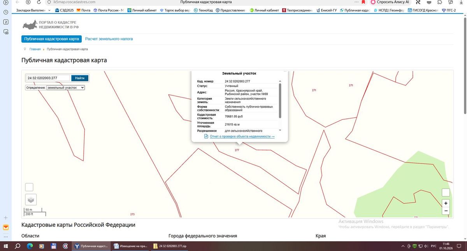This screenshot has height=251, width=467.
Task: Open the taskbar clock and date
Action: pyautogui.click(x=445, y=246)
